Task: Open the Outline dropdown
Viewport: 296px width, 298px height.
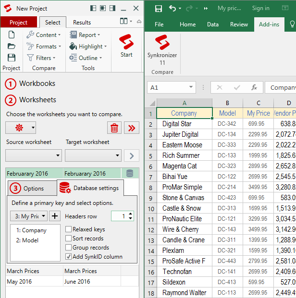Action: (86, 58)
